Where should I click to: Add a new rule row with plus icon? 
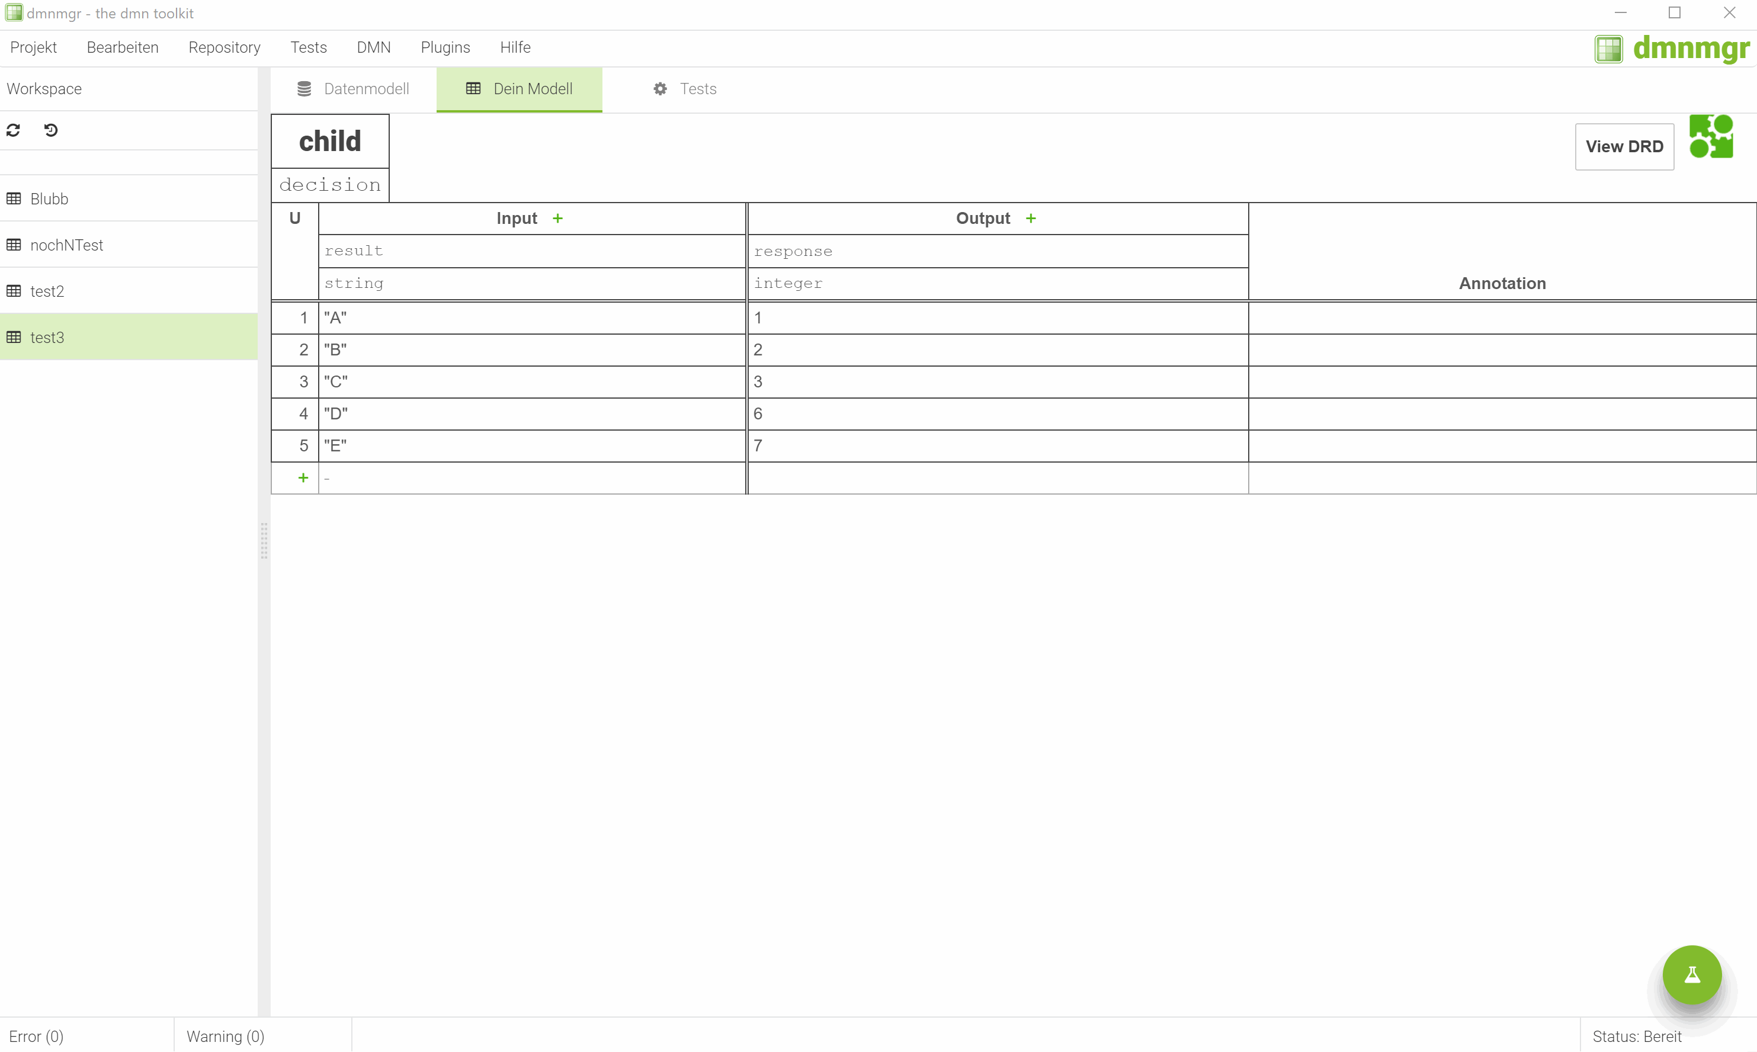click(303, 478)
